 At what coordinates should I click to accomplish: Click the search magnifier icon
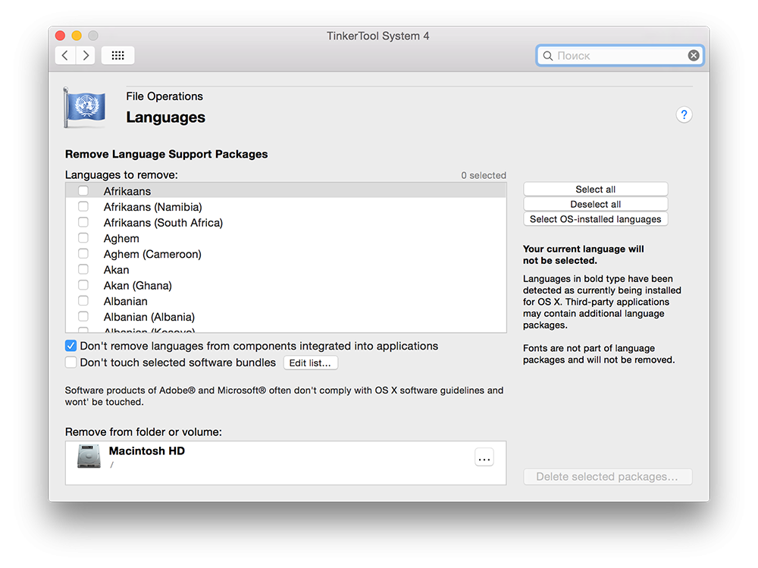pyautogui.click(x=548, y=55)
